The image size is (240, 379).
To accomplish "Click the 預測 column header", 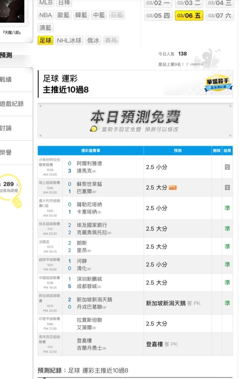I will coord(178,151).
